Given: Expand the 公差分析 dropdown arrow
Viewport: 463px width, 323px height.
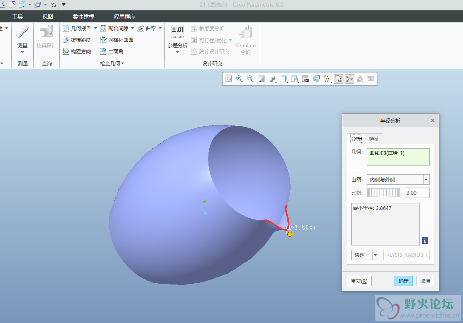Looking at the screenshot, I should point(177,53).
